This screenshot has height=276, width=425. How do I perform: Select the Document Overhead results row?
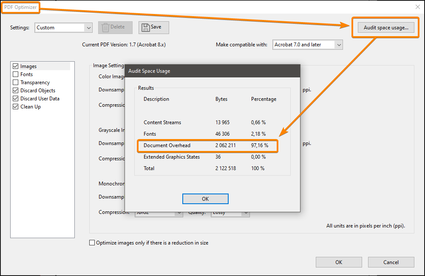207,145
